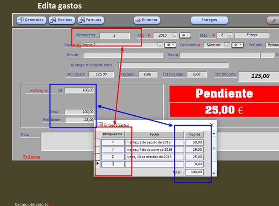Expand the Mes dropdown arrow
279x206 pixels.
(x=230, y=35)
